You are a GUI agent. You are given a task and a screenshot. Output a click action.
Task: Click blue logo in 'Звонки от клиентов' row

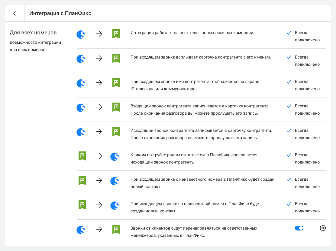coord(81,230)
